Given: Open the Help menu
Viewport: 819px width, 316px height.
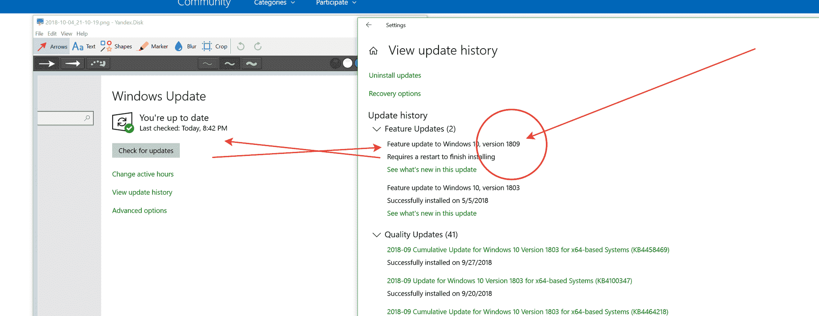Looking at the screenshot, I should tap(82, 34).
